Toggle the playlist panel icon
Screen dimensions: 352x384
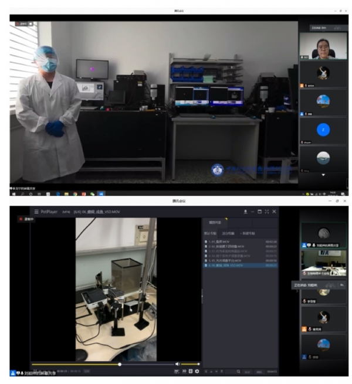[x=191, y=371]
